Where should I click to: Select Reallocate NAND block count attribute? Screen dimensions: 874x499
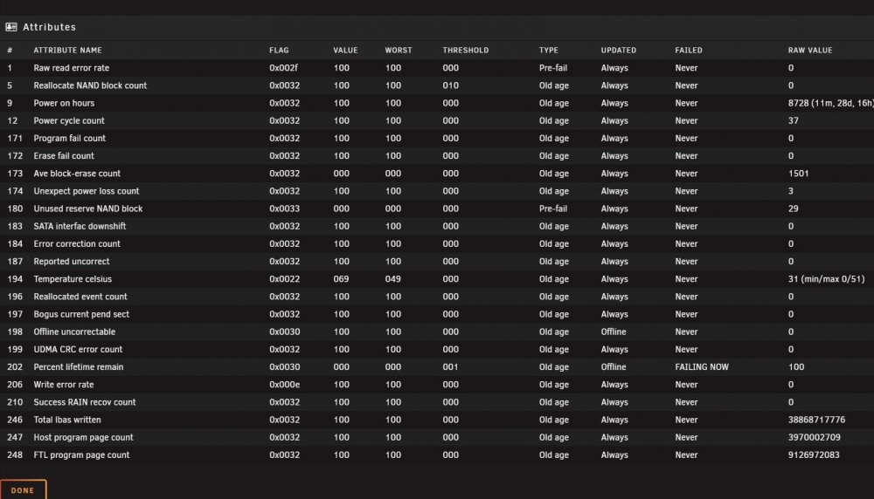(90, 85)
